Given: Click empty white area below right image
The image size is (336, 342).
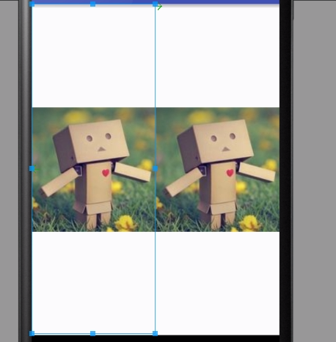Looking at the screenshot, I should (x=218, y=283).
